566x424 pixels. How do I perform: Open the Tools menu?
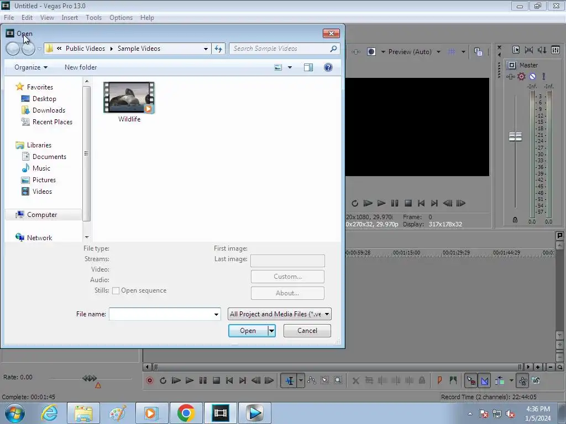[x=93, y=17]
